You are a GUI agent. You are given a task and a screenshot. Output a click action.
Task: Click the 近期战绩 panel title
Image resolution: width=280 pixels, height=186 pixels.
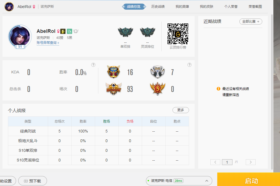(213, 22)
